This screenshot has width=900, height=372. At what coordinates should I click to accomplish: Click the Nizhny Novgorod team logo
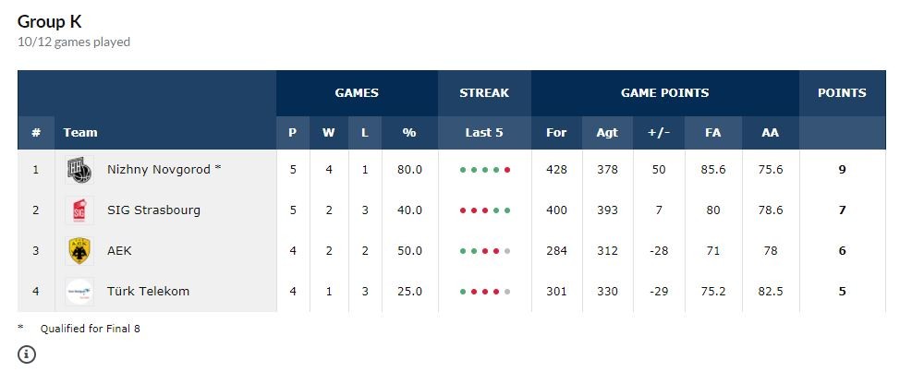[x=79, y=170]
